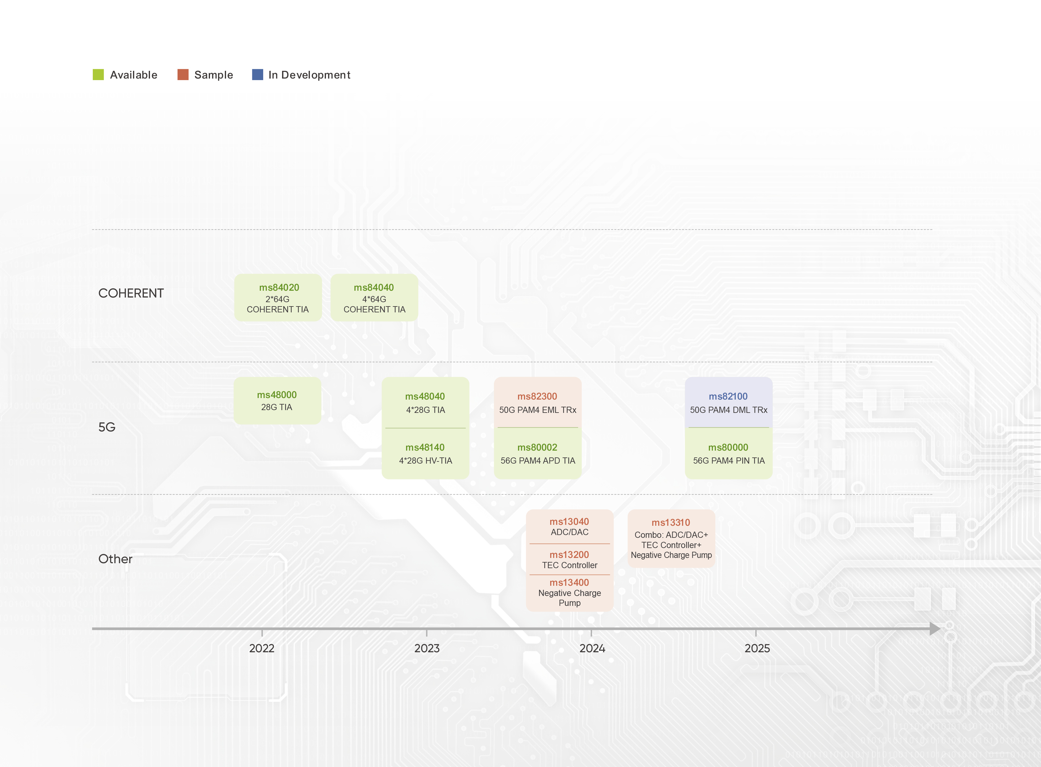Viewport: 1041px width, 767px height.
Task: Click the timeline arrowhead at the end
Action: pos(935,629)
